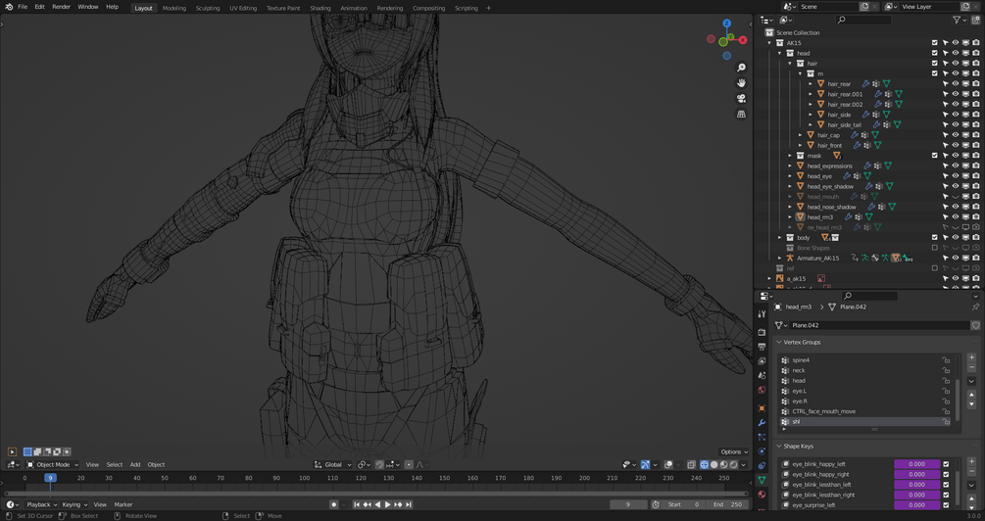Toggle camera view with the camera icon
This screenshot has width=985, height=521.
tap(742, 99)
